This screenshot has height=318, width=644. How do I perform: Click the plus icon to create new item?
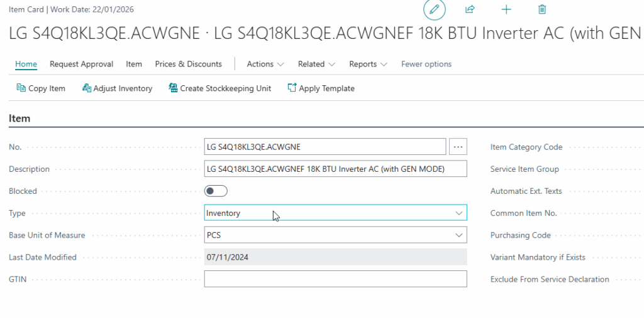coord(506,9)
